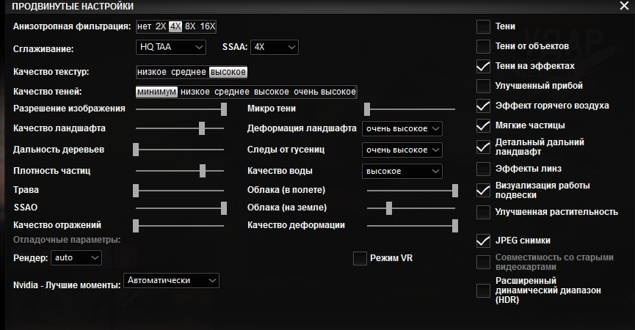Select высокое shadow quality
The image size is (635, 330).
272,92
